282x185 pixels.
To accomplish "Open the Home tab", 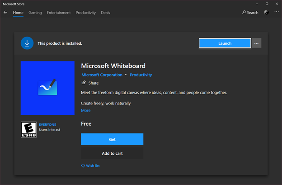I will click(18, 13).
